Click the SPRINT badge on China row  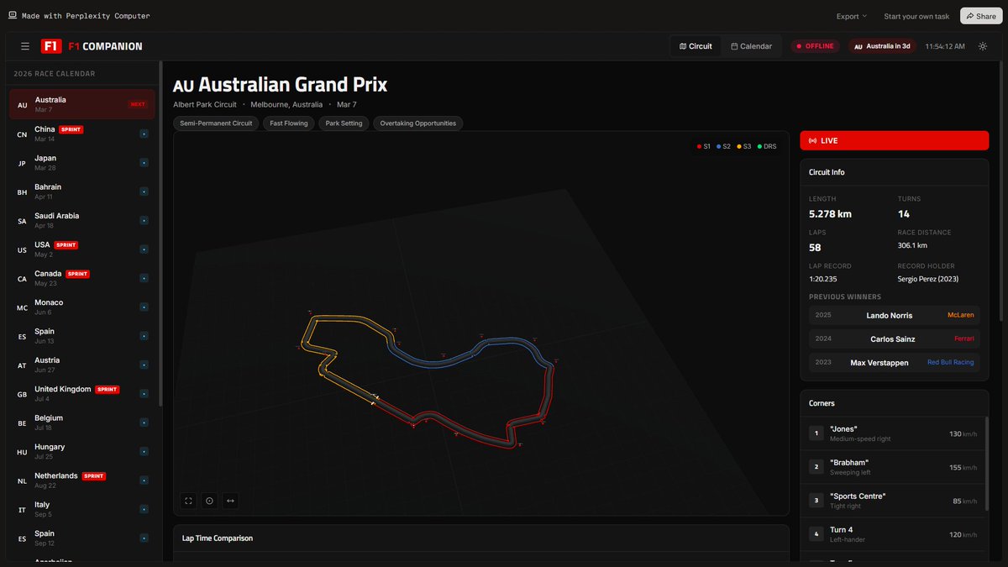pyautogui.click(x=71, y=130)
